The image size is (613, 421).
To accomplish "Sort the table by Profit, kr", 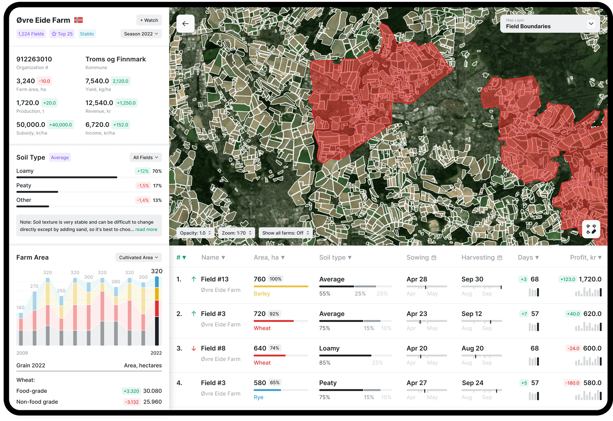I will pos(585,258).
